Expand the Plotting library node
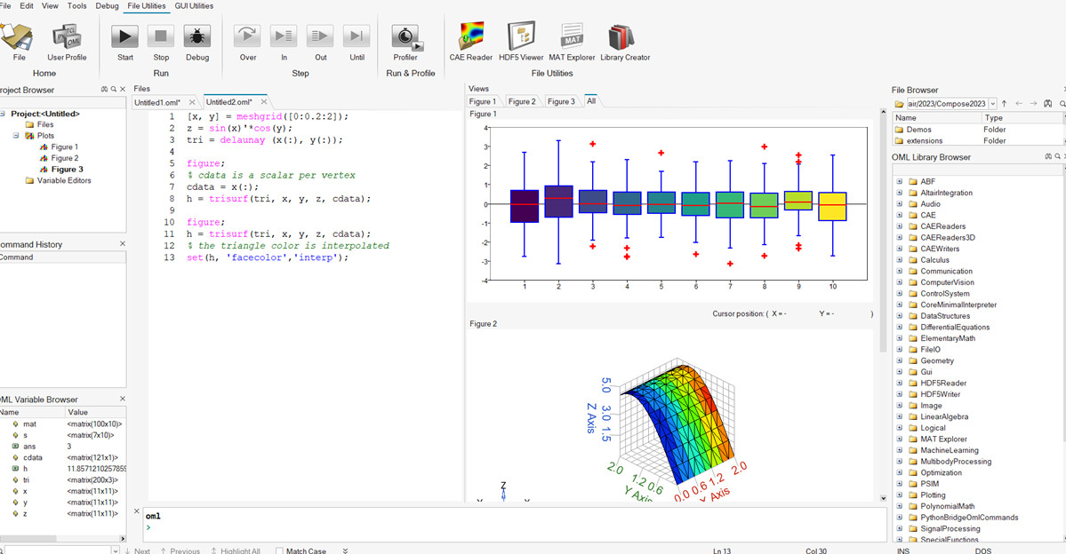Image resolution: width=1066 pixels, height=554 pixels. [900, 495]
